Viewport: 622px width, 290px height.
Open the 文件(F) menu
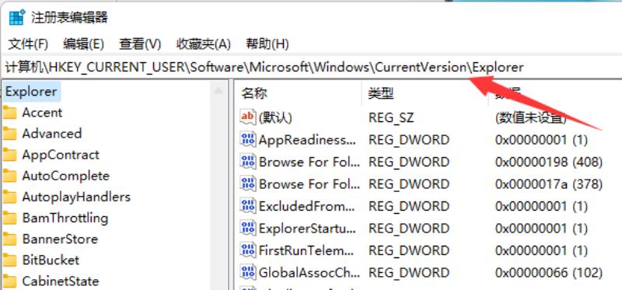28,44
